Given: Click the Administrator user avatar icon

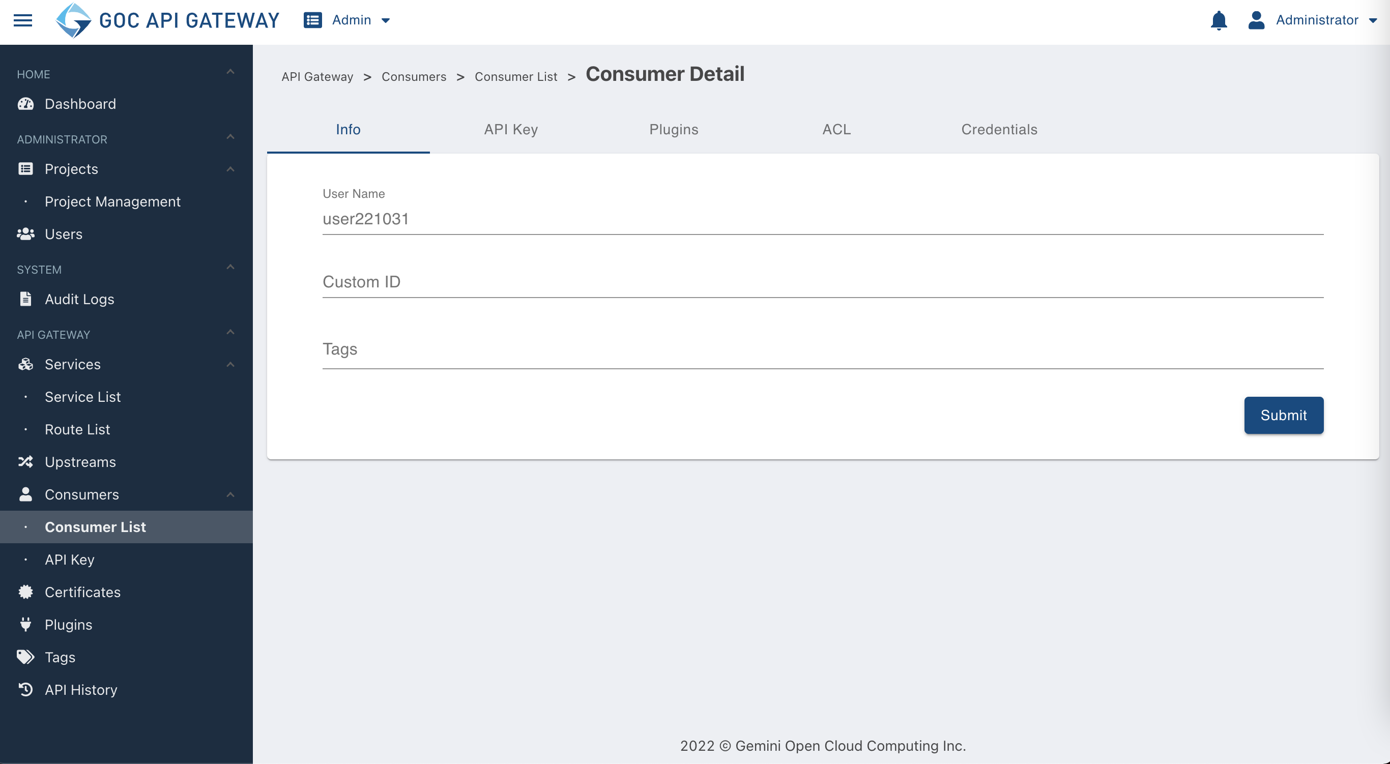Looking at the screenshot, I should pyautogui.click(x=1256, y=20).
